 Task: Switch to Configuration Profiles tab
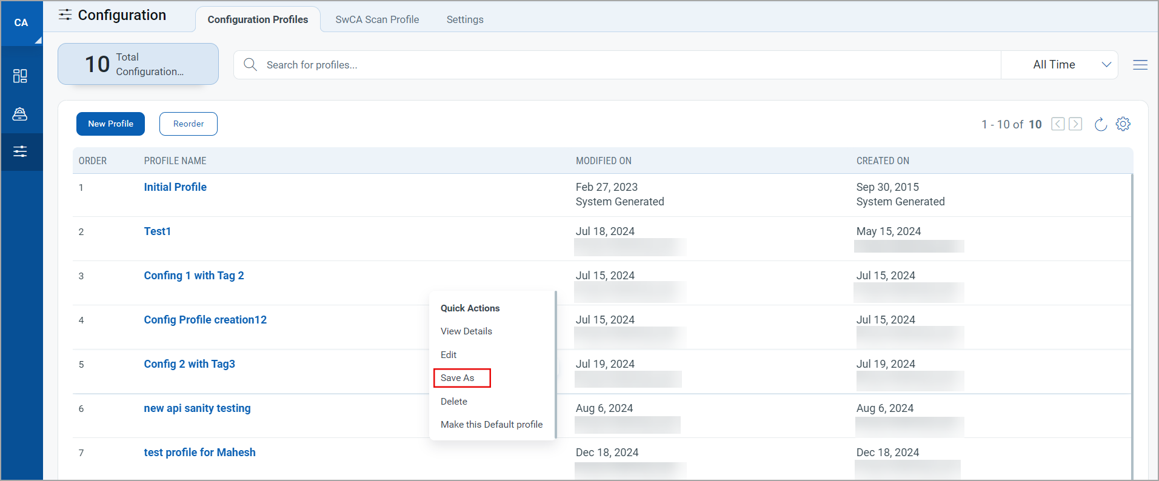coord(258,19)
